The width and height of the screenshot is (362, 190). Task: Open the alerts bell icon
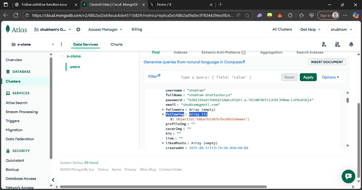pos(351,45)
